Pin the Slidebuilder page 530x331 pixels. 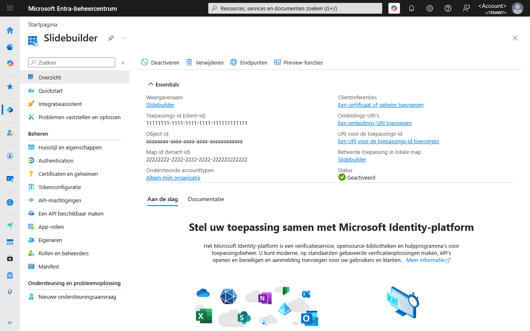coord(111,38)
